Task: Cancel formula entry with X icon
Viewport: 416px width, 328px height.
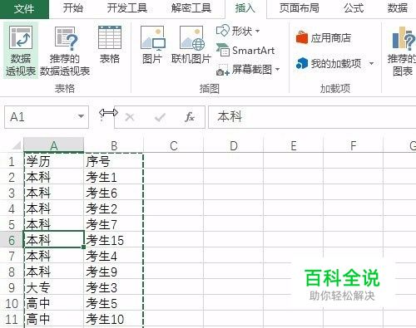Action: click(x=130, y=117)
